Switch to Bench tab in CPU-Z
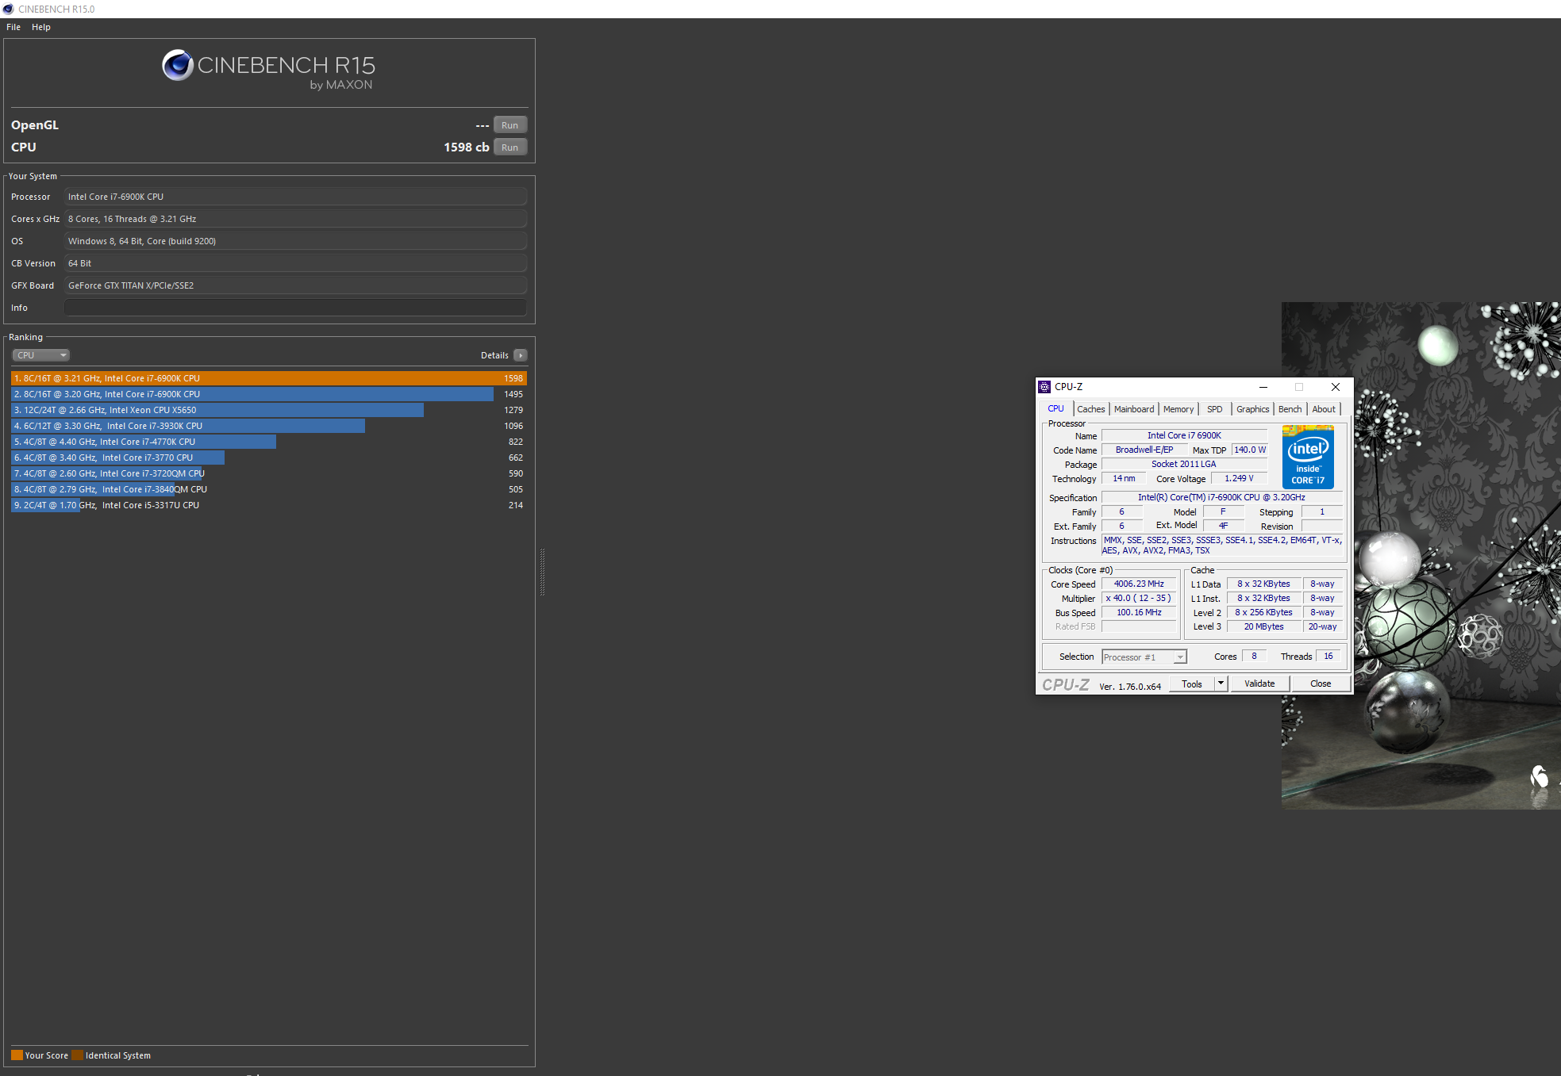Image resolution: width=1561 pixels, height=1076 pixels. (x=1290, y=409)
